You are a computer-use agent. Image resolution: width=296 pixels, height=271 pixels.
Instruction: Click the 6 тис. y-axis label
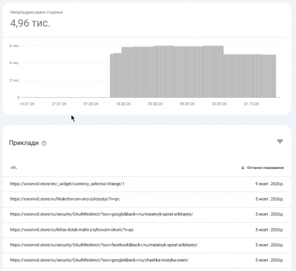pyautogui.click(x=14, y=46)
